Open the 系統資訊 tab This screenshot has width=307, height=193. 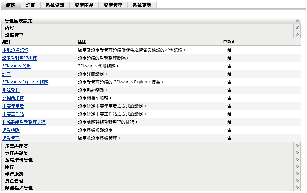[x=55, y=5]
